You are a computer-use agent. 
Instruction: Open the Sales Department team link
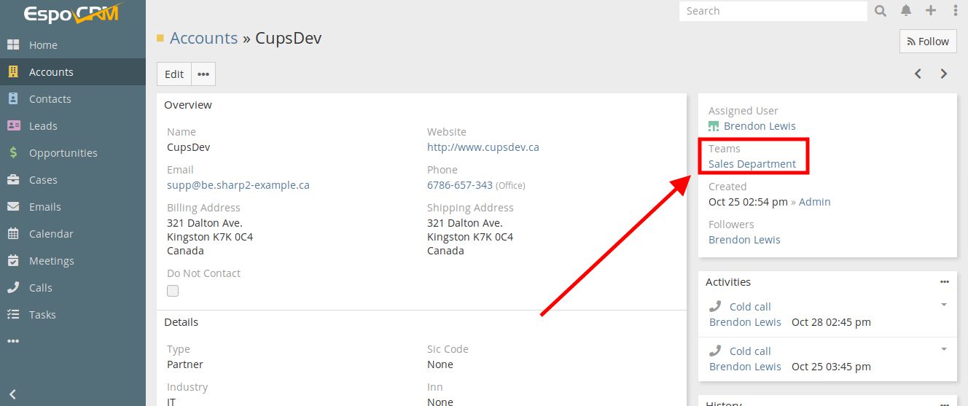click(752, 164)
